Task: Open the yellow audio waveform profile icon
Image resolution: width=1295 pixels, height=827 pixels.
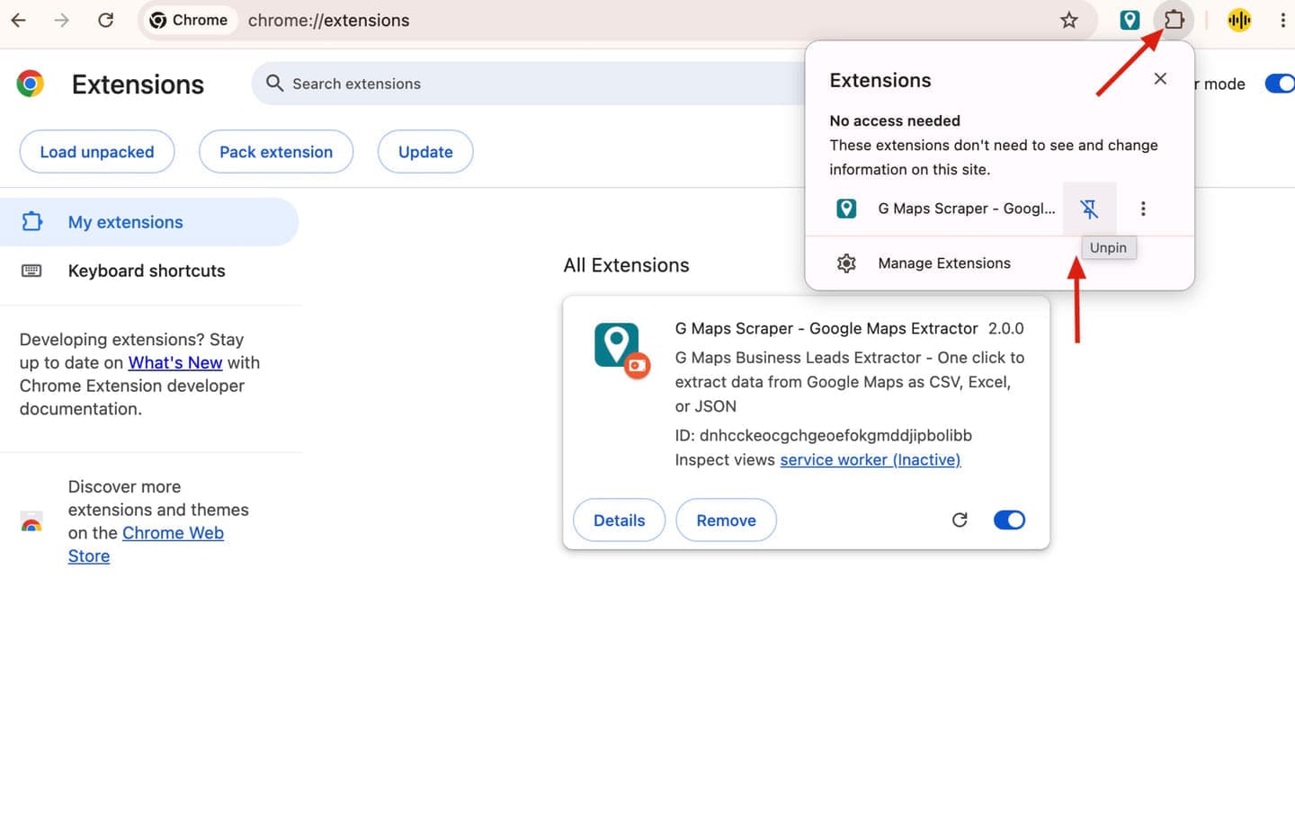Action: point(1239,20)
